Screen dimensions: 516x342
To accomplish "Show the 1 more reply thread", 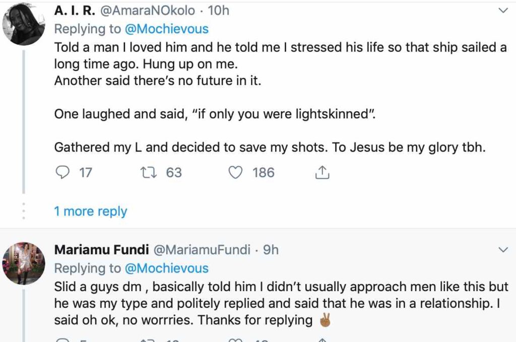I will [x=91, y=212].
